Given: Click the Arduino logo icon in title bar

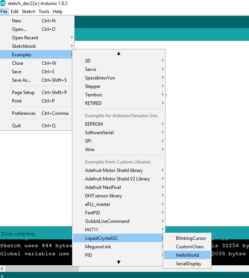Looking at the screenshot, I should (3, 3).
